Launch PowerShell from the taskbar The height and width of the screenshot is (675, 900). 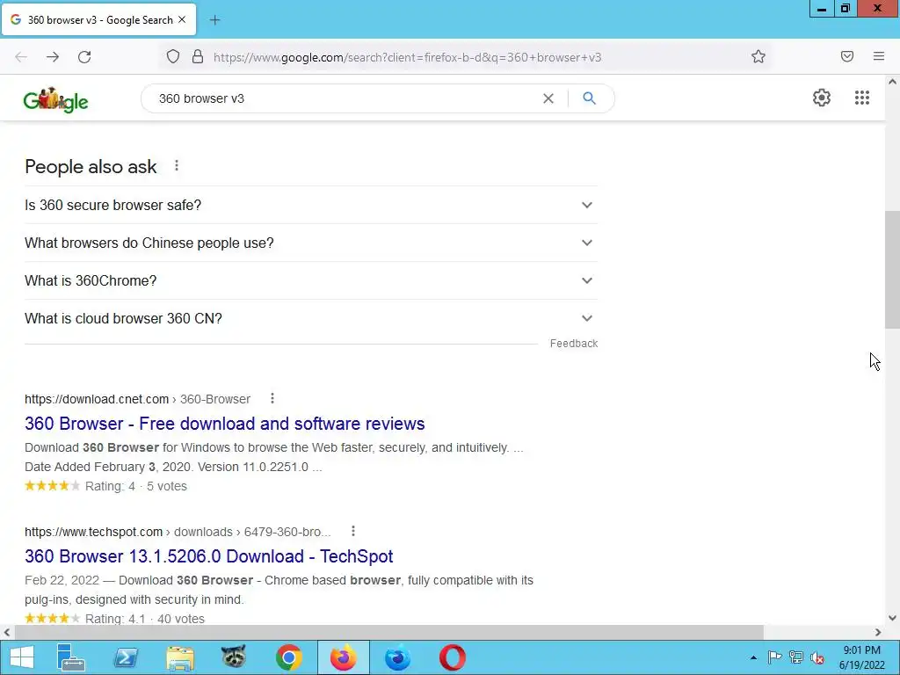coord(126,657)
